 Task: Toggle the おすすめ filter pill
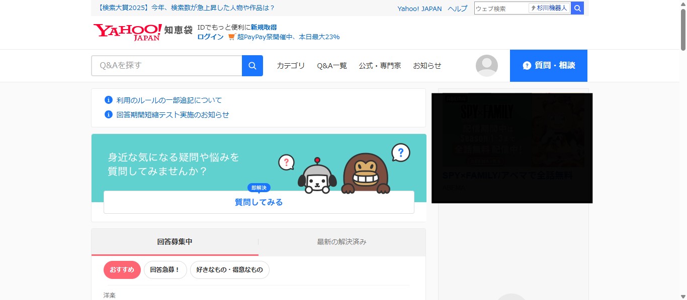pos(122,269)
